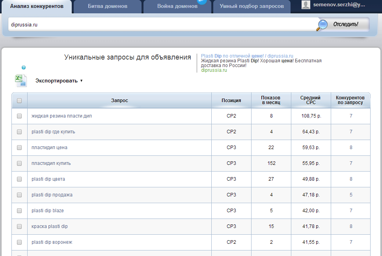Screen dimensions: 382x256
Task: Follow the green diprussia.ru link
Action: pyautogui.click(x=214, y=70)
